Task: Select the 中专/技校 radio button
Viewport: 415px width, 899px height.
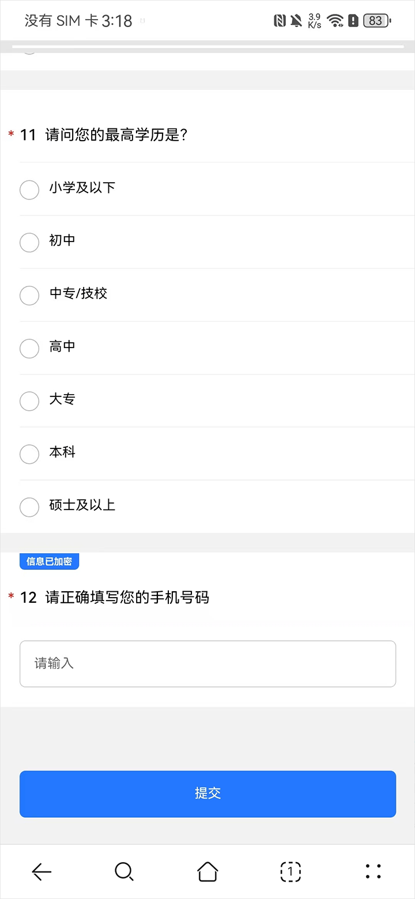Action: 29,296
